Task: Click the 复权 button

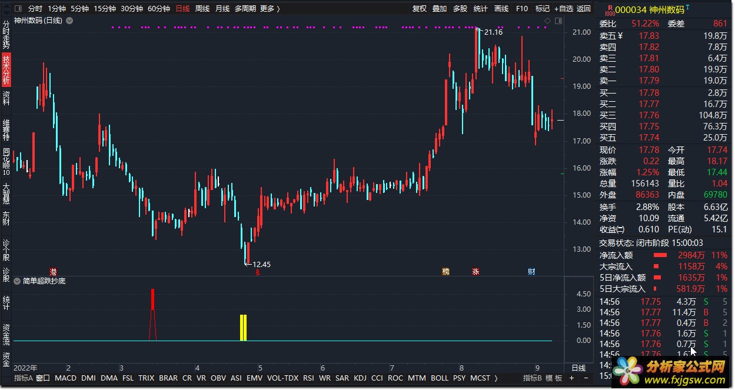Action: tap(420, 9)
